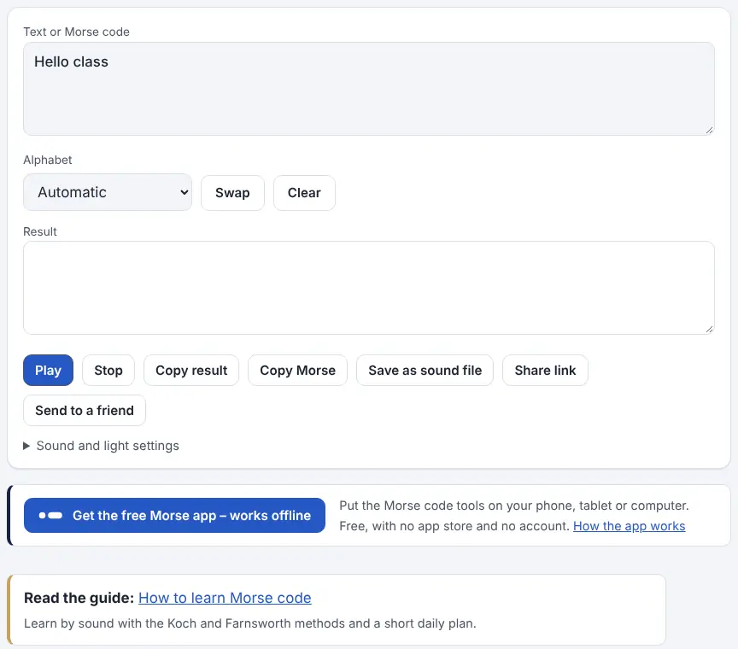Click the Koch and Farnsworth methods description
Screen dimensions: 738x649
tap(250, 623)
